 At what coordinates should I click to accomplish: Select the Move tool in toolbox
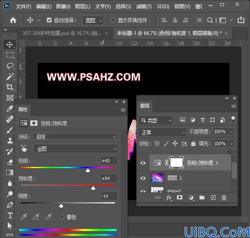tap(10, 44)
